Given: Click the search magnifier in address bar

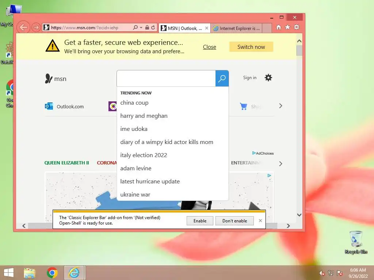Looking at the screenshot, I should pos(135,27).
